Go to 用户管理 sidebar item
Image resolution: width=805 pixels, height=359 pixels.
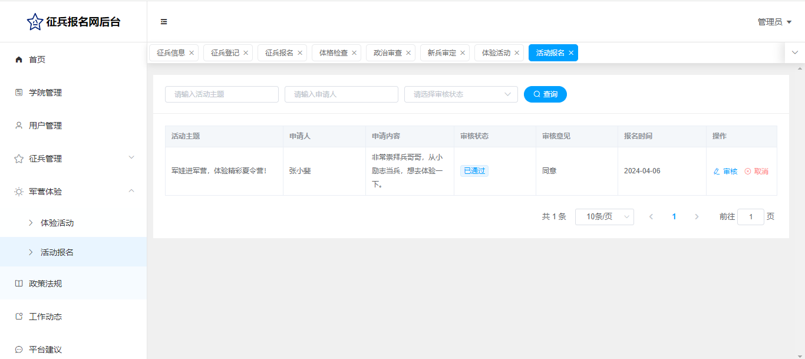pos(45,126)
